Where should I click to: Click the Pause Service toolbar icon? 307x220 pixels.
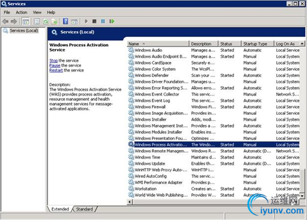tap(103, 21)
